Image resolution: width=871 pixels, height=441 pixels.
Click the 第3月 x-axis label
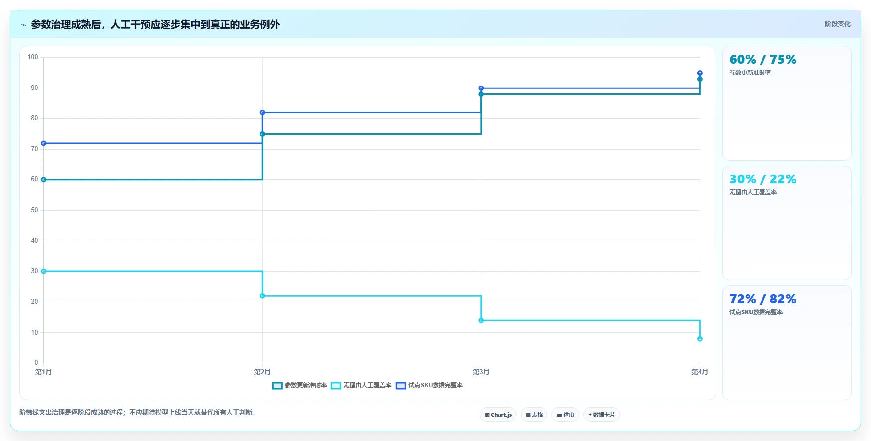click(481, 372)
